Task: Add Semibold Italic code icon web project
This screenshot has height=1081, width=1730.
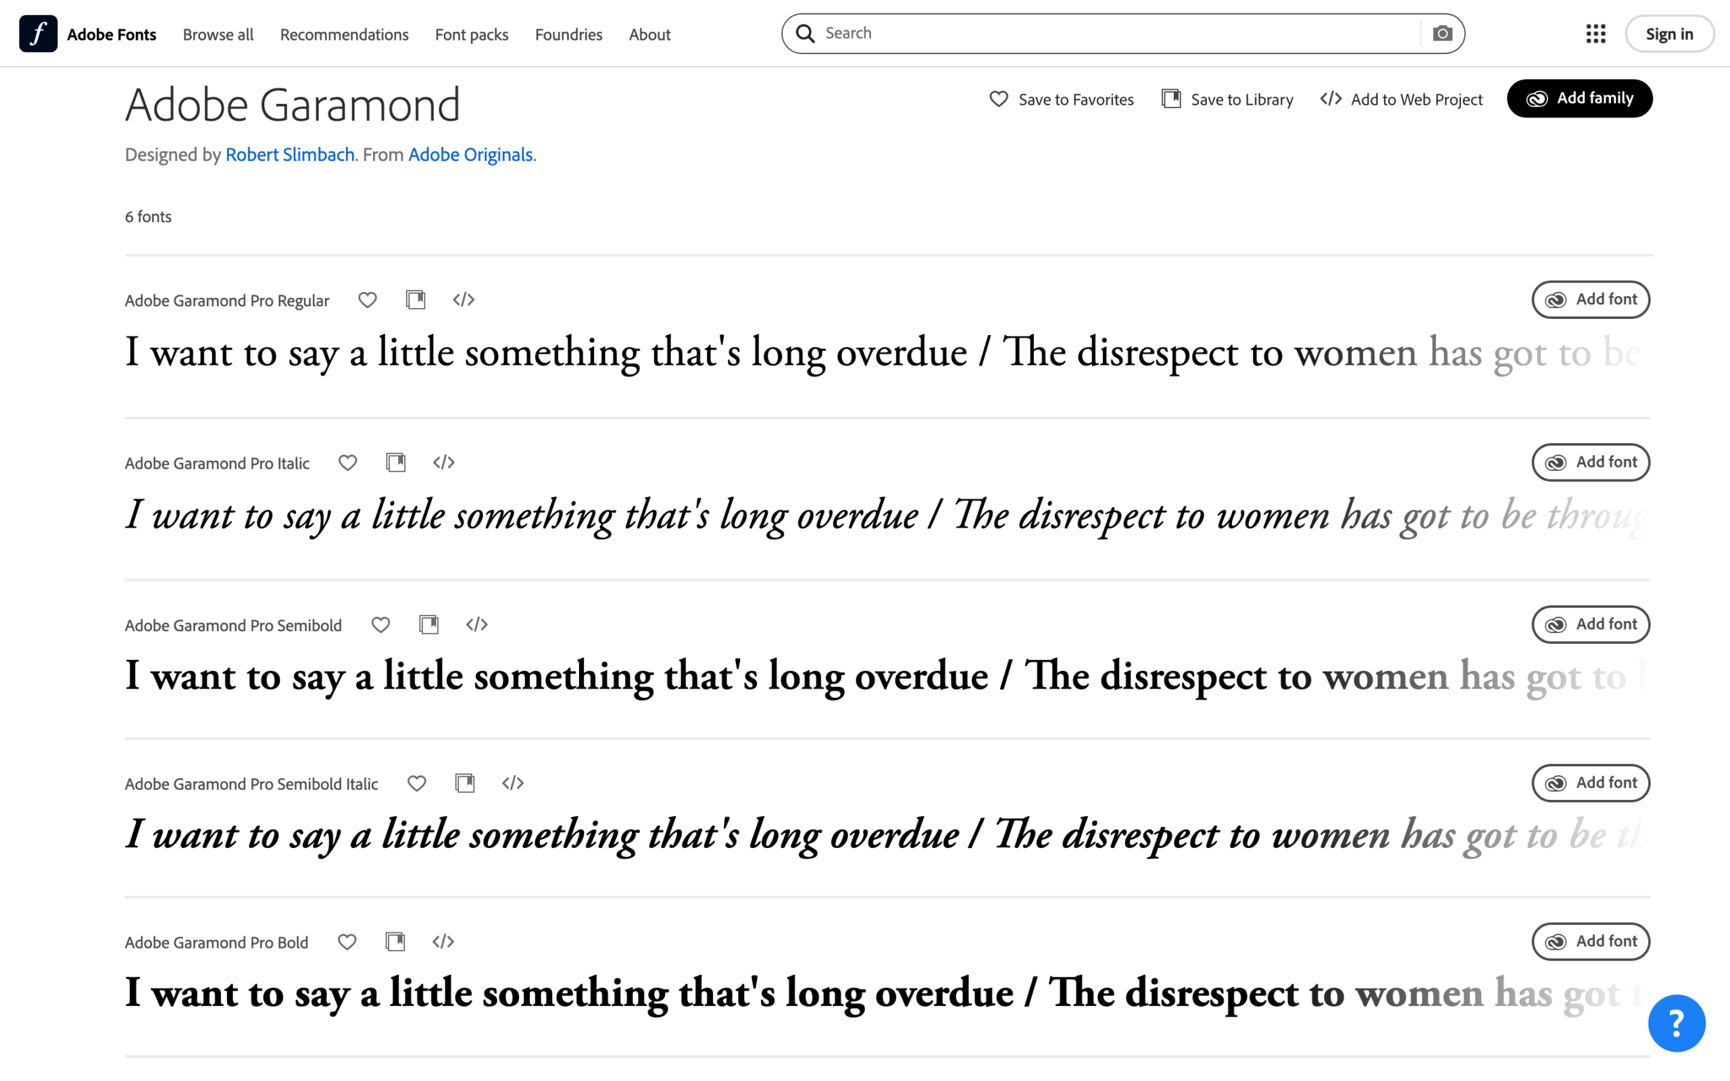Action: pos(514,784)
